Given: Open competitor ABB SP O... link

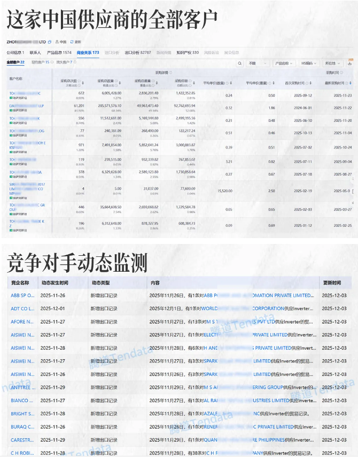Looking at the screenshot, I should [x=22, y=295].
